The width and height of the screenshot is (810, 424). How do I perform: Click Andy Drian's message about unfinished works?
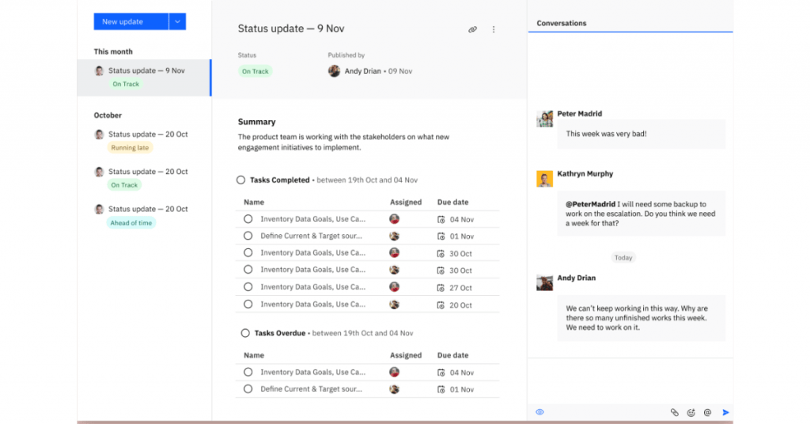[641, 318]
